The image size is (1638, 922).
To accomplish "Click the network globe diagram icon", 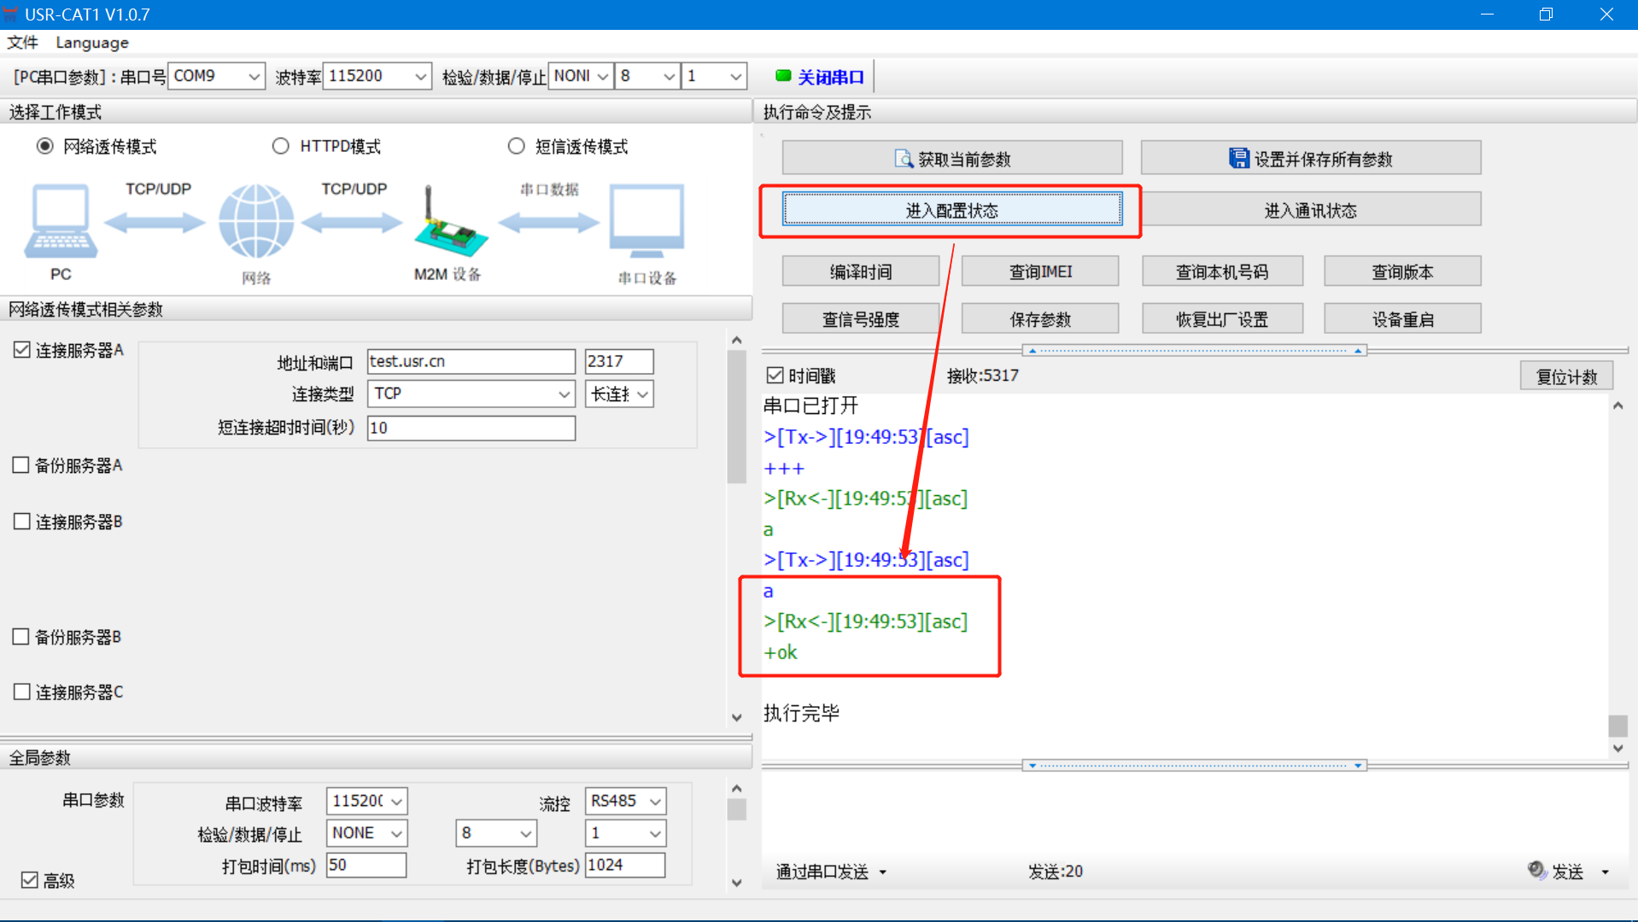I will [x=256, y=221].
